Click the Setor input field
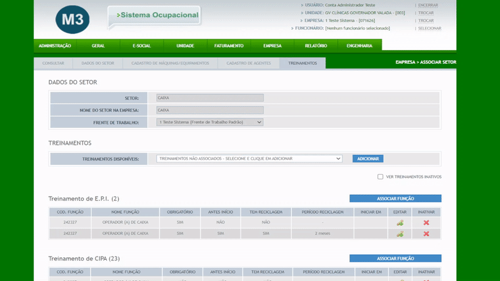The image size is (500, 281). coord(210,98)
